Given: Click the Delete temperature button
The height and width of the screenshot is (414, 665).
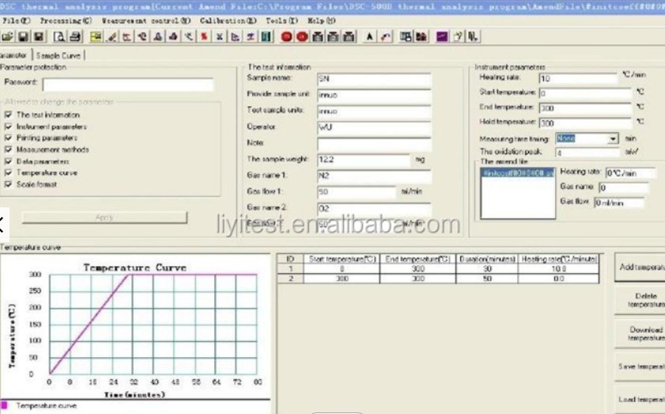Looking at the screenshot, I should pyautogui.click(x=642, y=300).
